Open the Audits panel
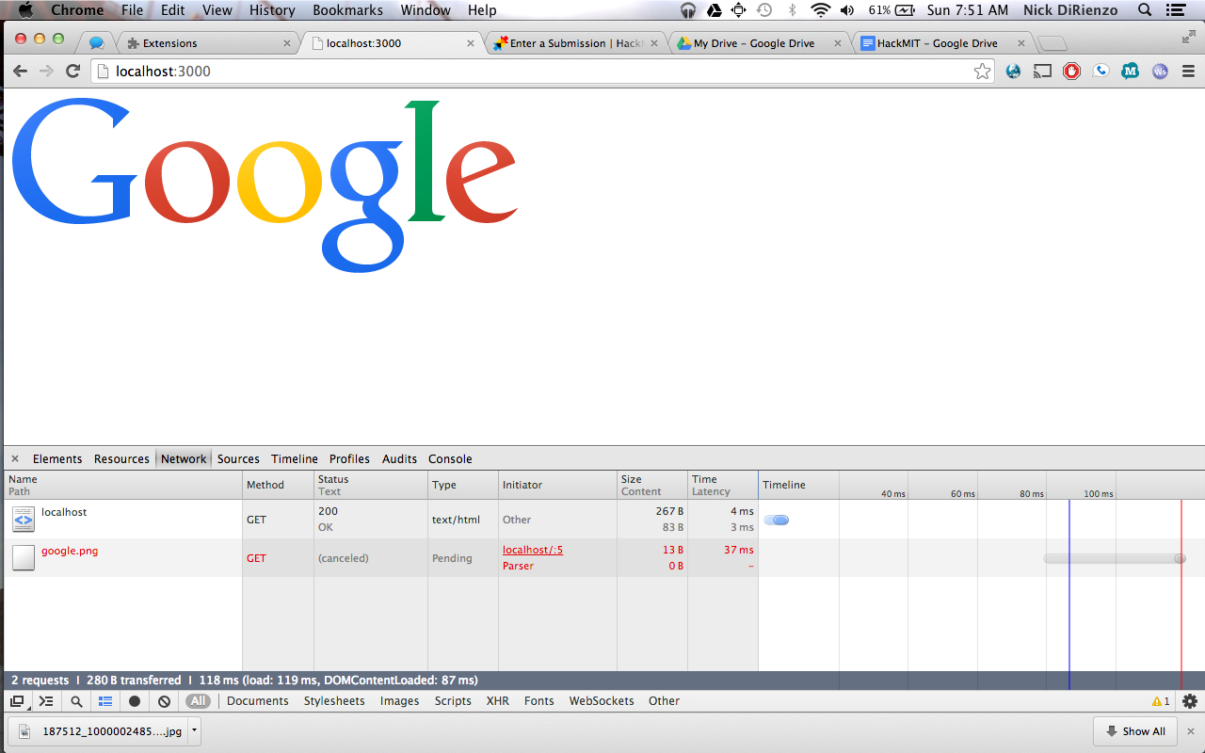 399,459
